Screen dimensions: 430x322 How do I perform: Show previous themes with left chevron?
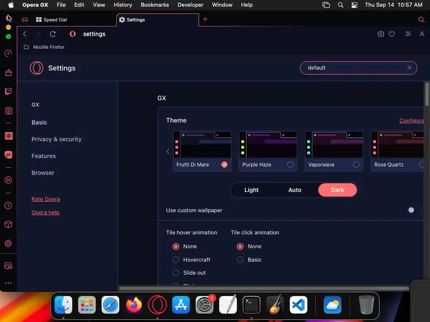tap(168, 151)
